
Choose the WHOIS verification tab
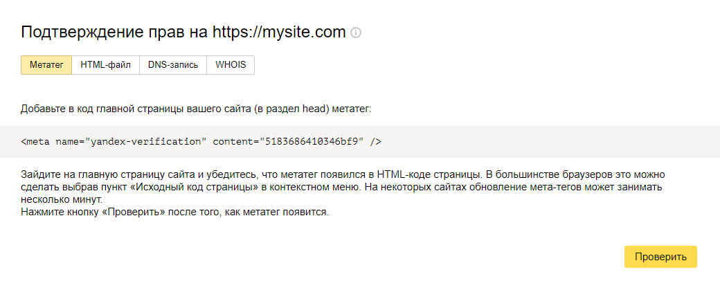231,65
